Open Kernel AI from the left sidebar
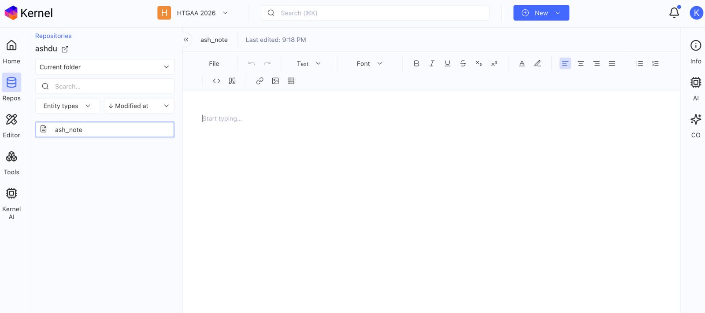 point(11,203)
